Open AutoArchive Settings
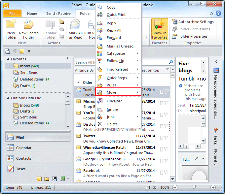 [x=193, y=22]
